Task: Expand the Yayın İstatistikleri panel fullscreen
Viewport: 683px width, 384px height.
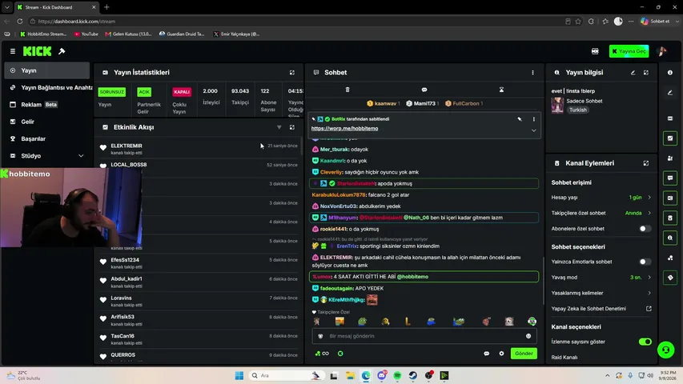Action: pos(291,73)
